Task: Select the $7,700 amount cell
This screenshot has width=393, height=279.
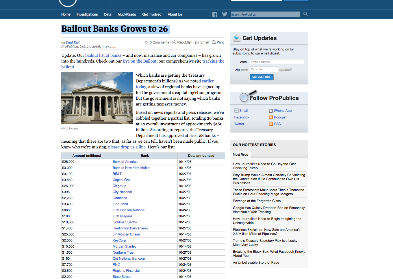Action: 87,265
